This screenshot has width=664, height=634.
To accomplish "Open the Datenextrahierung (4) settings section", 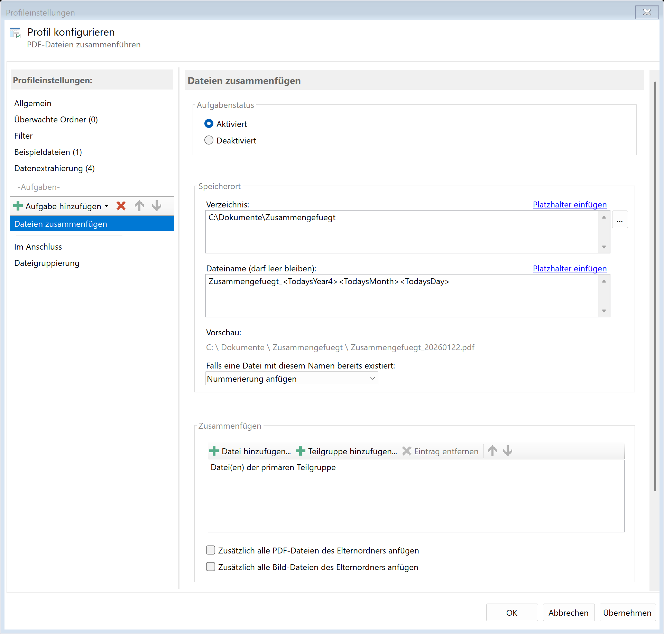I will click(x=54, y=168).
